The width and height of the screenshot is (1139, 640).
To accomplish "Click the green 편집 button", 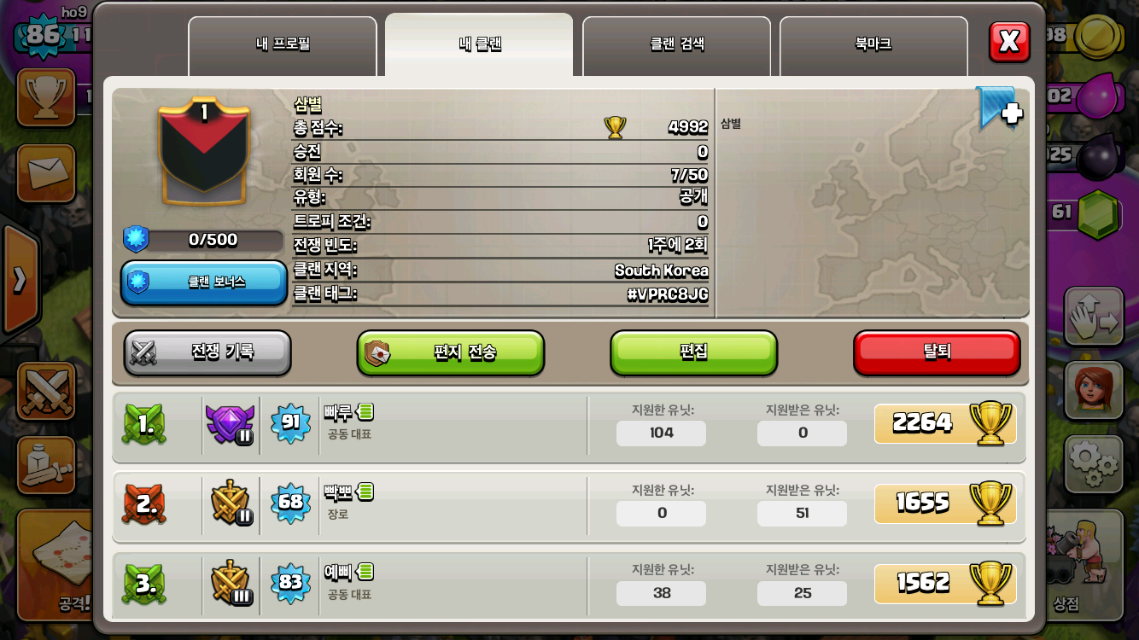I will pyautogui.click(x=693, y=352).
